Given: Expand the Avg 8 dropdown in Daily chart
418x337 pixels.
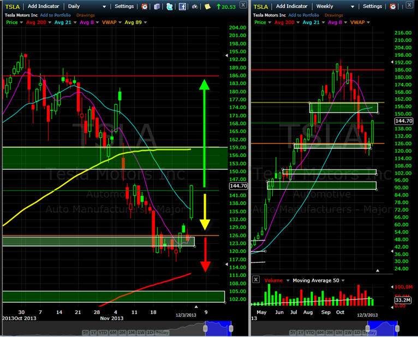Looking at the screenshot, I should 97,23.
